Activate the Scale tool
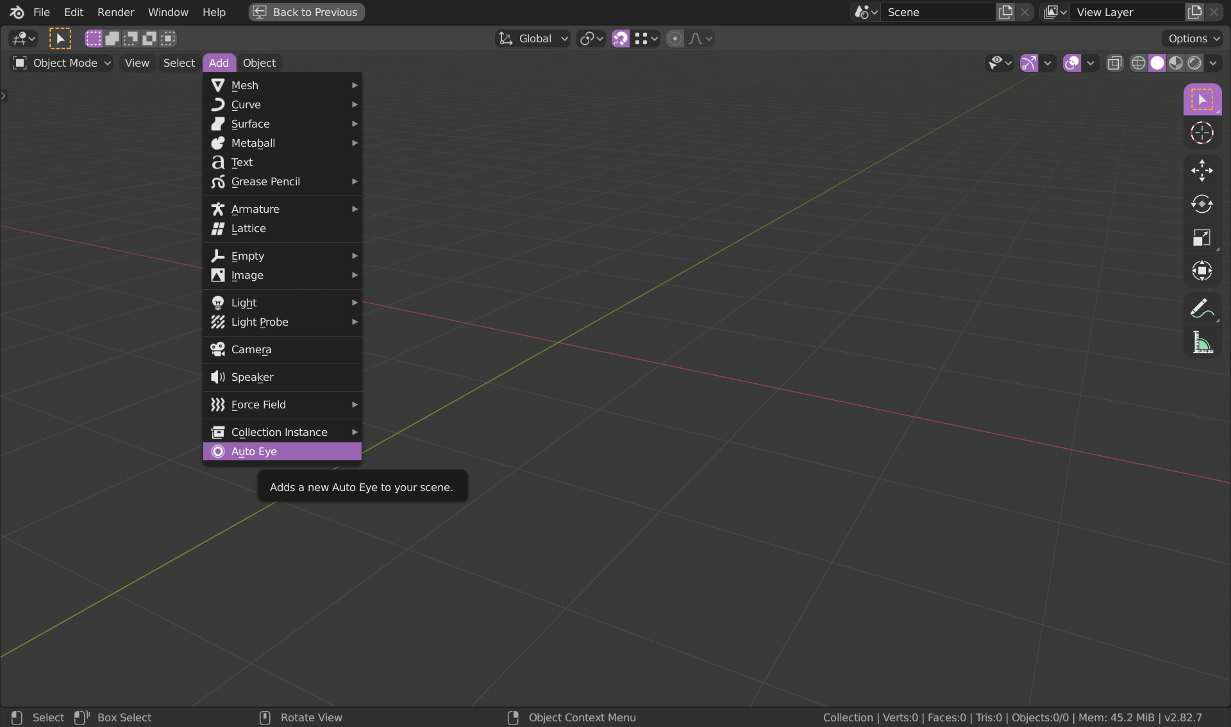The height and width of the screenshot is (727, 1231). (x=1203, y=237)
